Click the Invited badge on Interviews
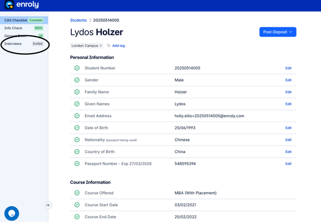The image size is (321, 222). click(38, 44)
